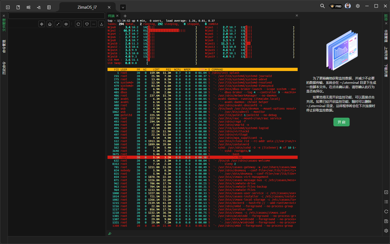Click the monitoring illustration graphic

(342, 50)
